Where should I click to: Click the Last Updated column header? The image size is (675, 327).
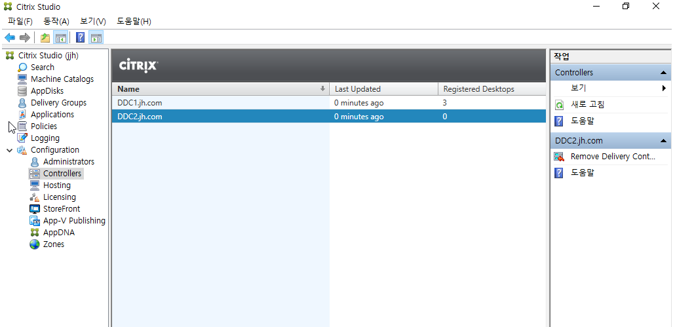383,89
